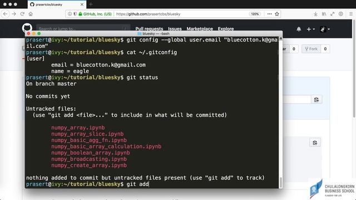
Task: Click the Fork button
Action: coord(311,49)
